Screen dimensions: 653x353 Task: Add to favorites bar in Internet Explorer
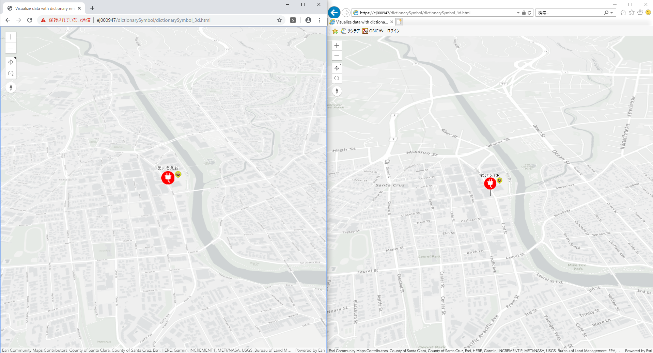[335, 31]
